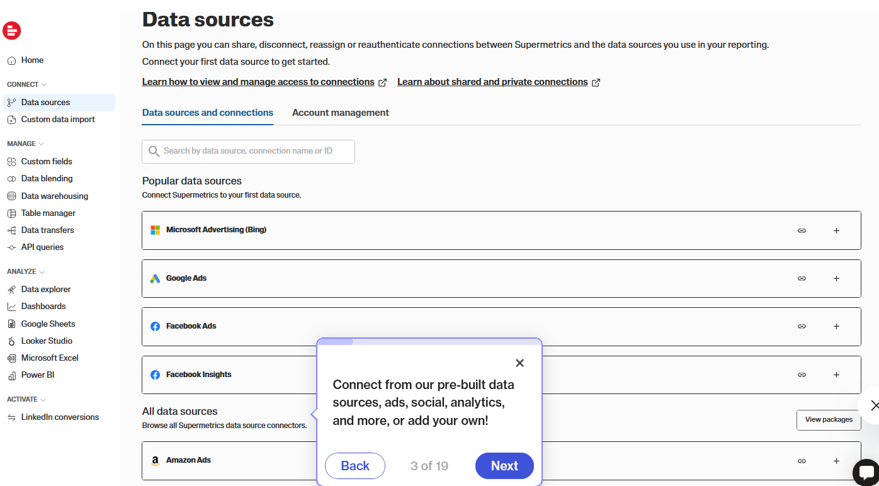Collapse the ANALYZE sidebar section
The height and width of the screenshot is (486, 879).
coord(26,272)
